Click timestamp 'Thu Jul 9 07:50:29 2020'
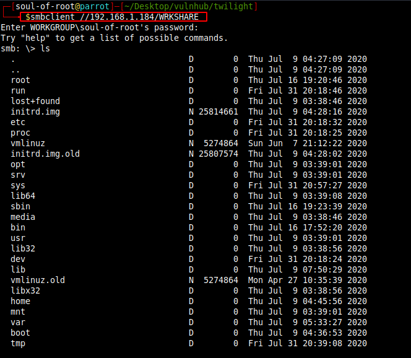The width and height of the screenshot is (411, 358). pyautogui.click(x=308, y=269)
